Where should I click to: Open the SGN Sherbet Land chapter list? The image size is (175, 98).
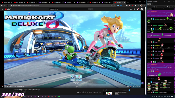click(x=21, y=87)
